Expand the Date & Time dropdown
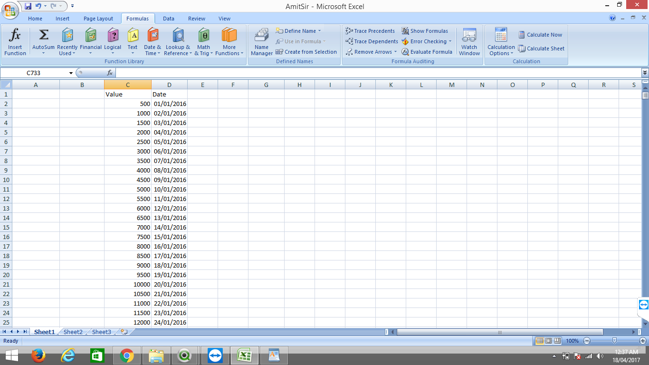Viewport: 649px width, 365px height. pos(152,42)
